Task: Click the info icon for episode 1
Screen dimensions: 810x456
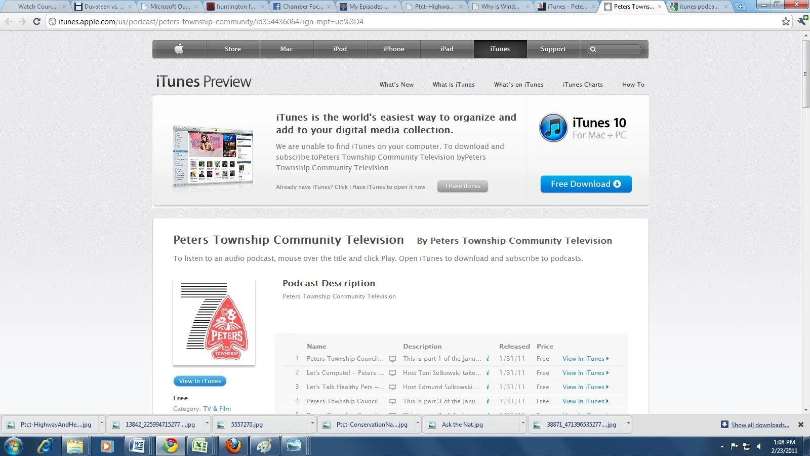Action: 488,359
